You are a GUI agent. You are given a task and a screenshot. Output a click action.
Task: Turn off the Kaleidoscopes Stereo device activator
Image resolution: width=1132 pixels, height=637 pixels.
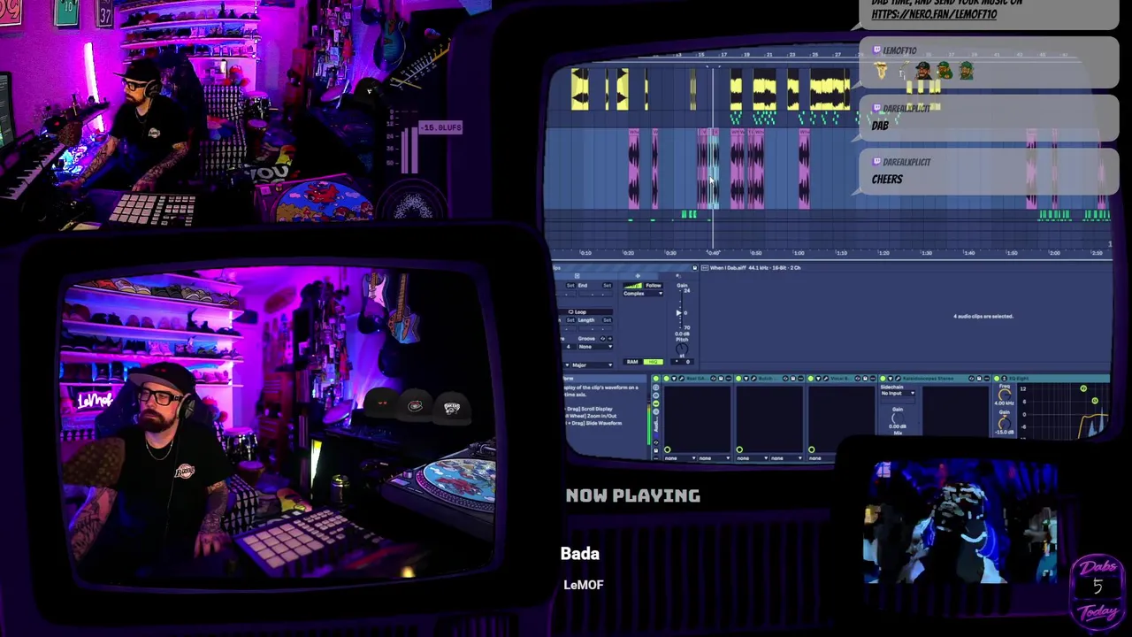click(x=883, y=379)
